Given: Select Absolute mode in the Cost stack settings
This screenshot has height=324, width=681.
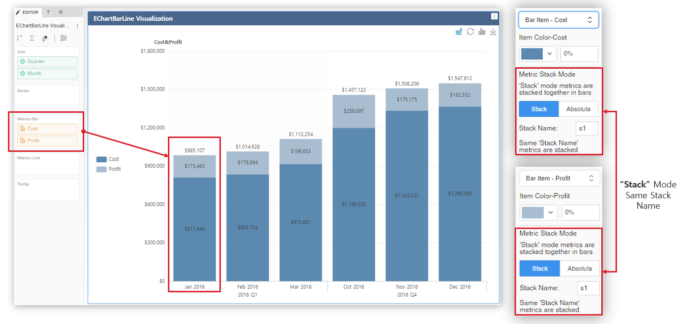Looking at the screenshot, I should click(x=578, y=109).
